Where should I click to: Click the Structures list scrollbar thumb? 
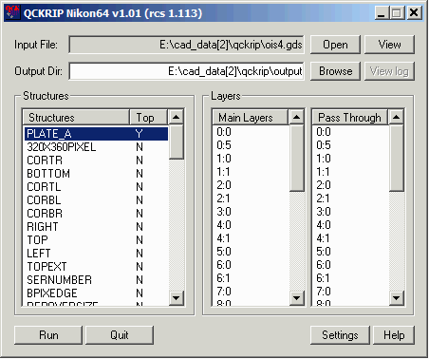click(176, 142)
